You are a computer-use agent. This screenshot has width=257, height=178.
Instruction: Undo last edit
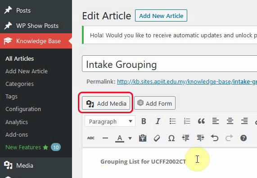point(215,138)
